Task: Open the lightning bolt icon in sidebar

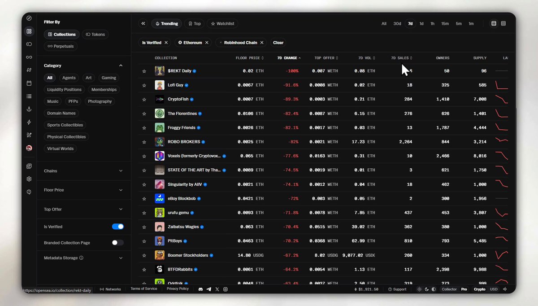Action: [x=29, y=122]
